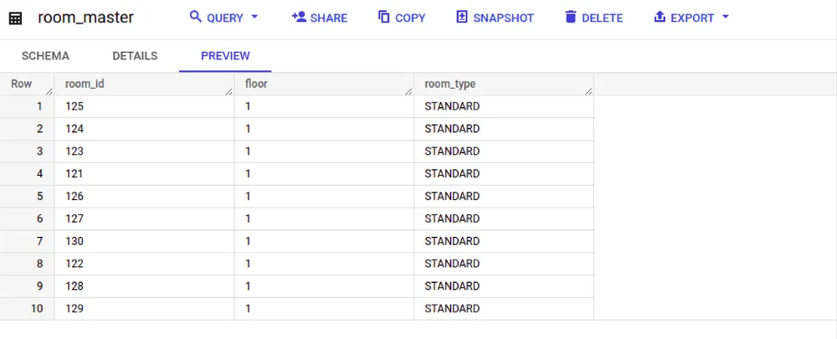This screenshot has height=339, width=837.
Task: Click the SNAPSHOT button label
Action: click(503, 18)
